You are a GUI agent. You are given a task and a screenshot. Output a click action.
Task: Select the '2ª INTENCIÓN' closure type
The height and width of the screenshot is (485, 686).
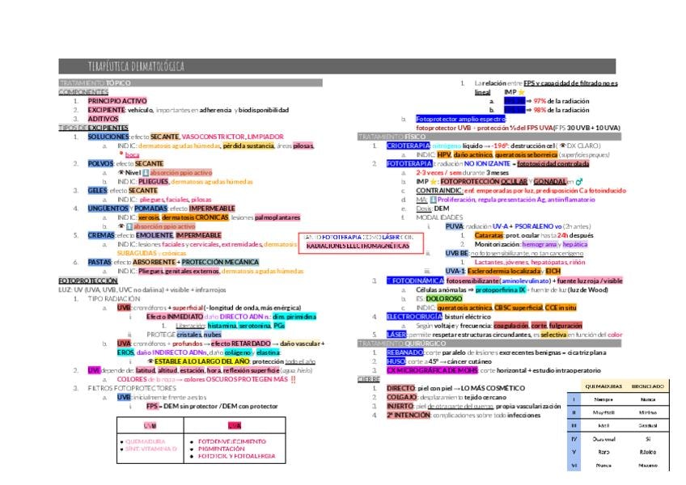409,415
